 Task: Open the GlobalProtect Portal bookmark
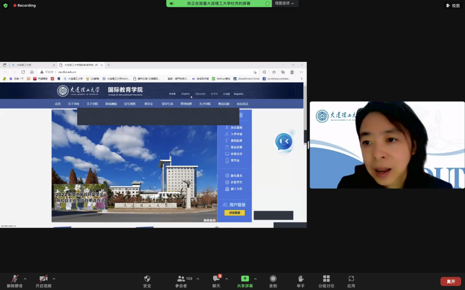point(246,79)
